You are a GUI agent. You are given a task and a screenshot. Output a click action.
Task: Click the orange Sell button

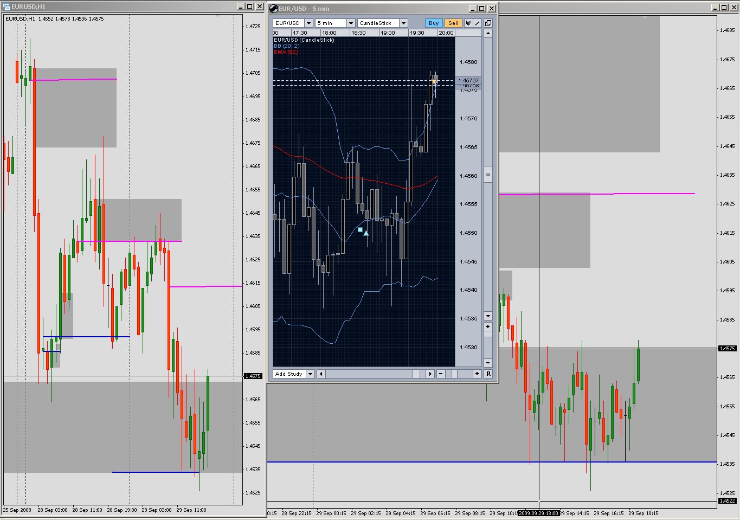[x=453, y=23]
